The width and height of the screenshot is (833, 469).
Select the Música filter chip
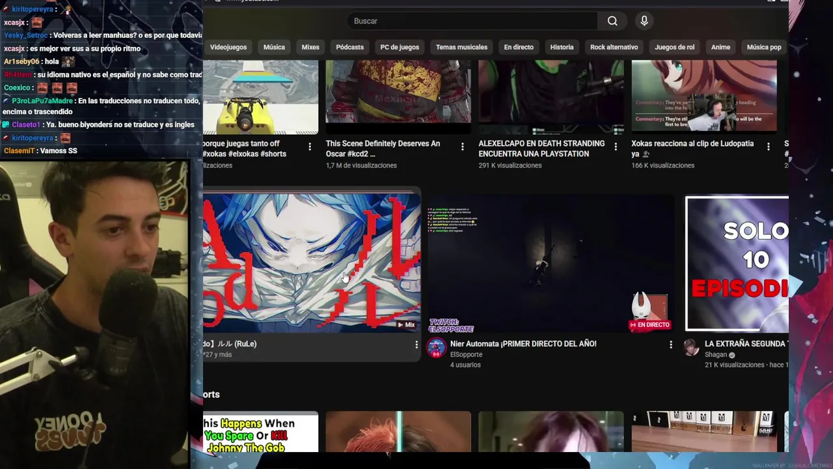tap(274, 47)
